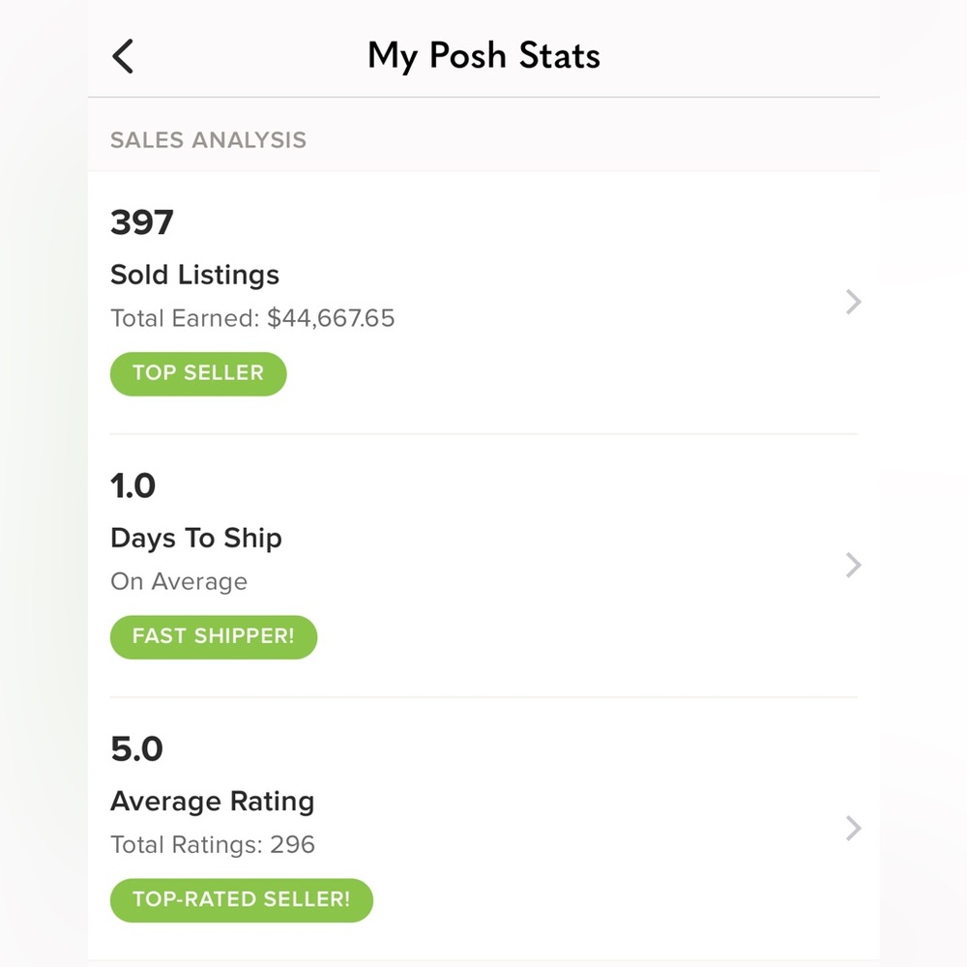Click On Average subtitle text

180,581
